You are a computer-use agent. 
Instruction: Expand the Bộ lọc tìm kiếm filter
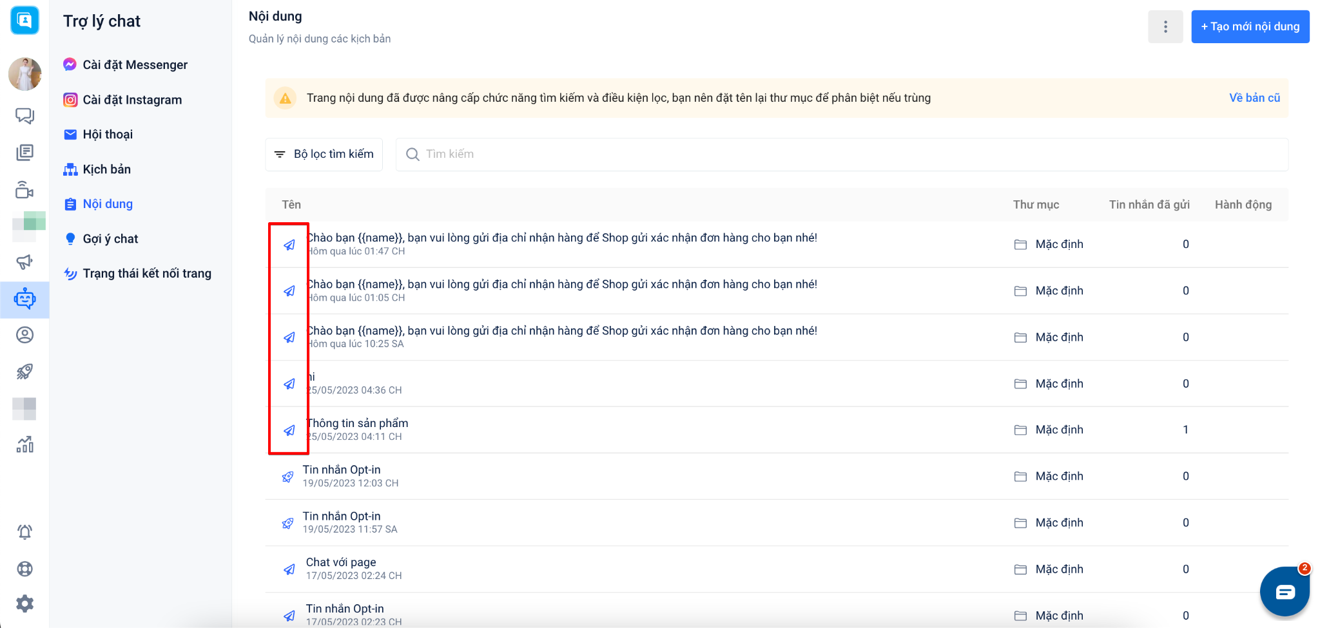pyautogui.click(x=324, y=155)
